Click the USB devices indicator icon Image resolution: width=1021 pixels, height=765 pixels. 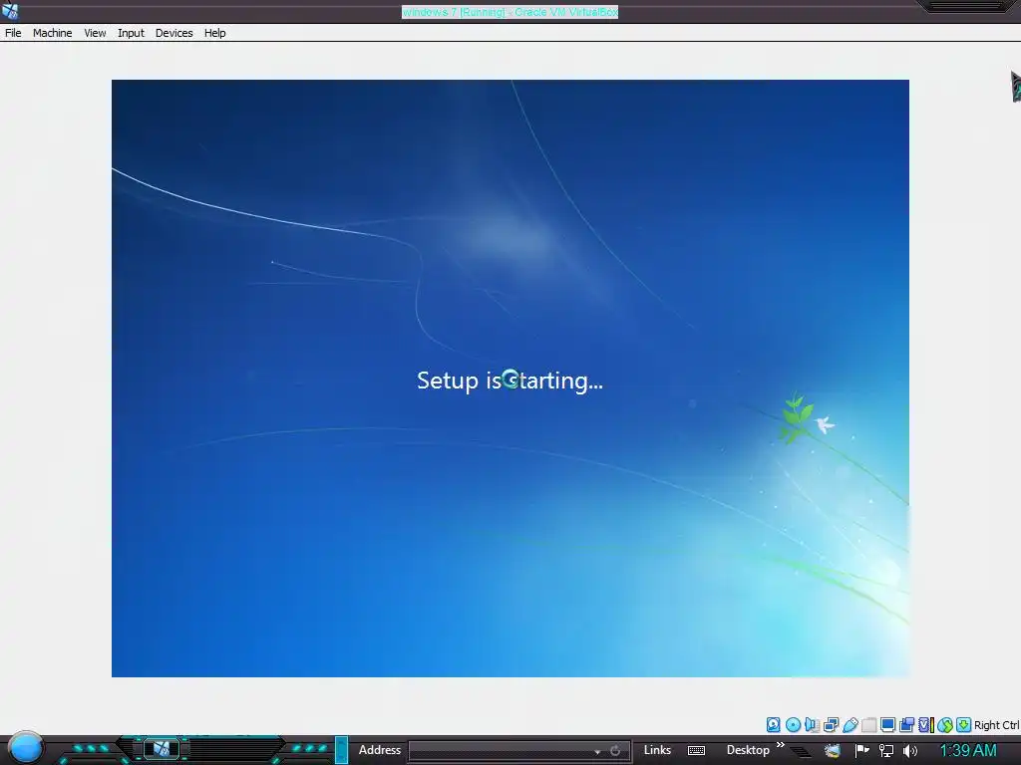click(850, 725)
